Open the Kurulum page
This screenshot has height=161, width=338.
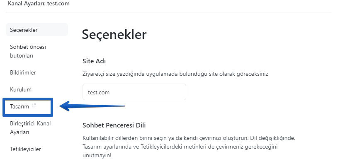tap(21, 89)
